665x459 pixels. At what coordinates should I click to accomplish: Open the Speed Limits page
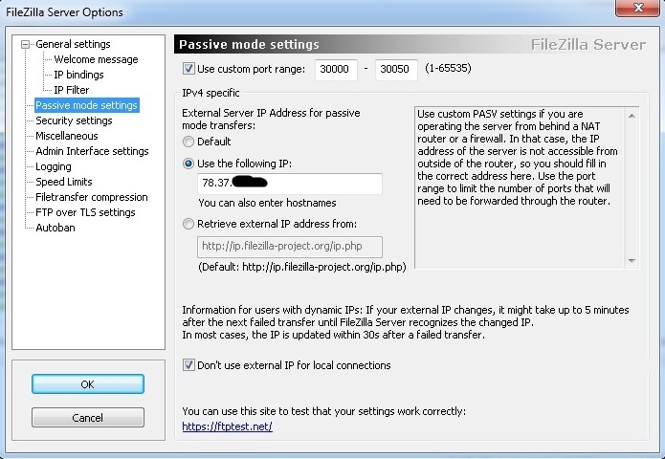63,182
